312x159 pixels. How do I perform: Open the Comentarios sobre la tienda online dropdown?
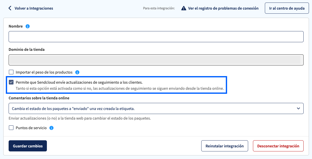[156, 108]
